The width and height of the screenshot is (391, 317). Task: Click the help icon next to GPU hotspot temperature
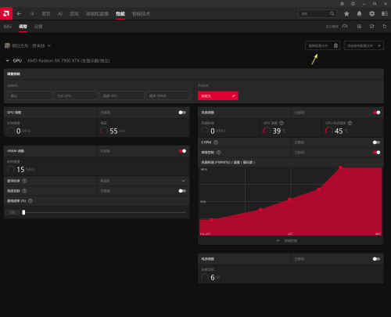[x=350, y=123]
